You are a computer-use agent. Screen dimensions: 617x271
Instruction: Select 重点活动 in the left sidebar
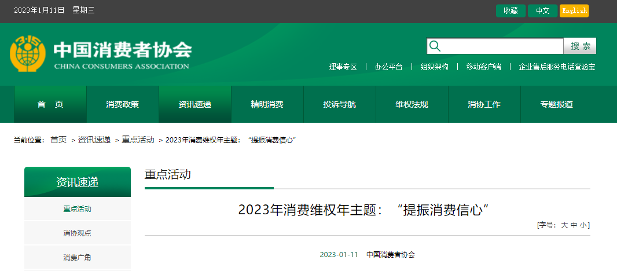78,209
